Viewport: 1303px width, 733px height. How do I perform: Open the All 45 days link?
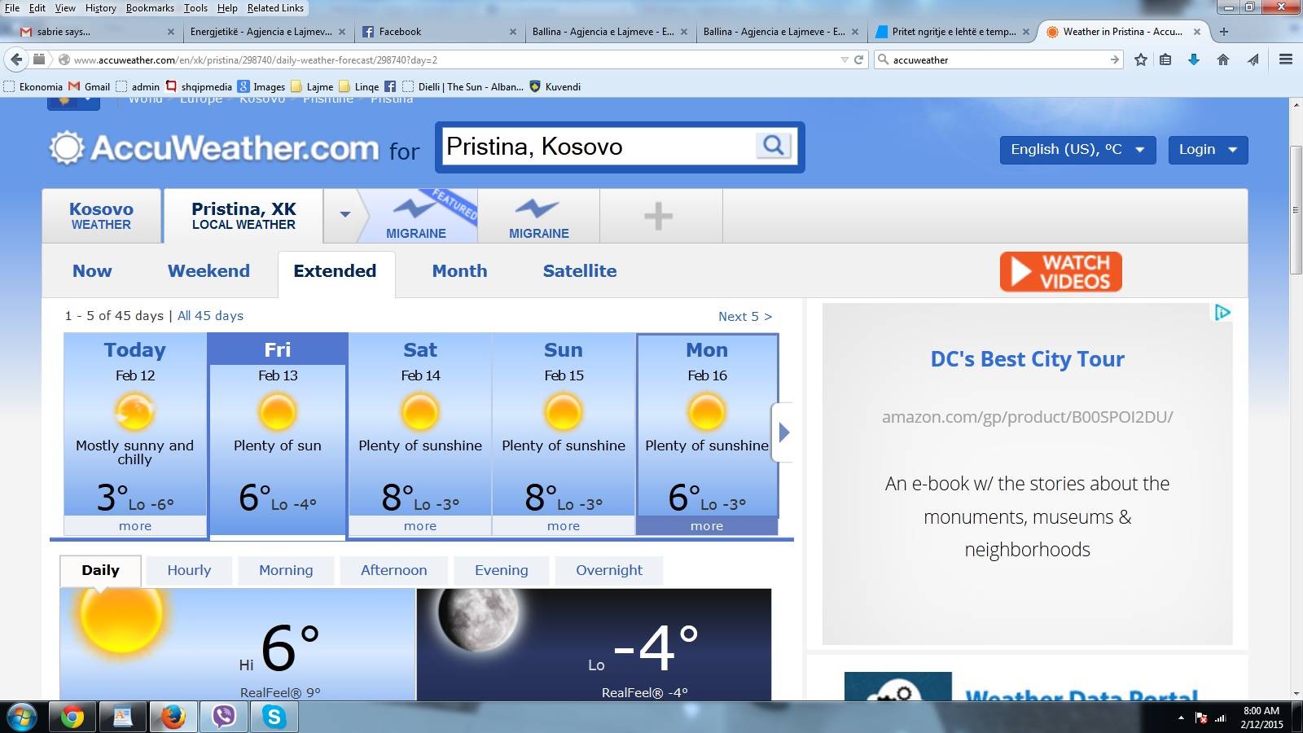pyautogui.click(x=210, y=316)
